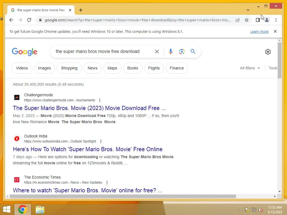The image size is (287, 215).
Task: Open the tab search chevron
Action: pyautogui.click(x=248, y=10)
